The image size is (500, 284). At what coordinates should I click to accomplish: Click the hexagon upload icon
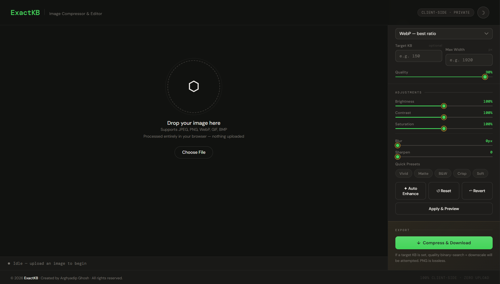click(x=194, y=86)
